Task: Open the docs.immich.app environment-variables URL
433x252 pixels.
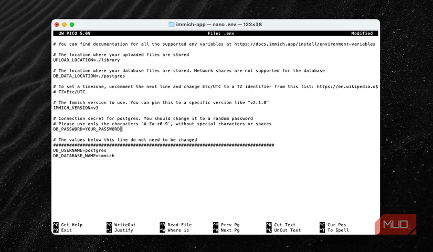Action: tap(304, 44)
